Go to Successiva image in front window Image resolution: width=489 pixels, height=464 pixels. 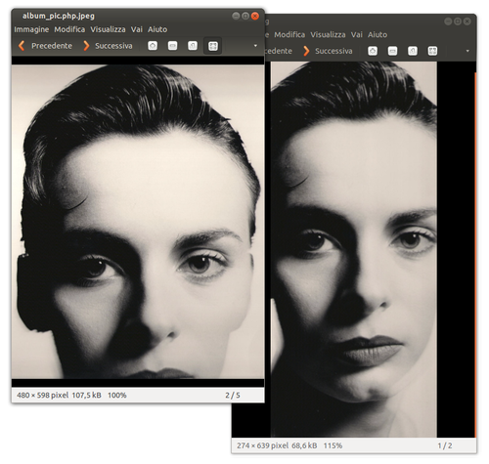pyautogui.click(x=108, y=46)
